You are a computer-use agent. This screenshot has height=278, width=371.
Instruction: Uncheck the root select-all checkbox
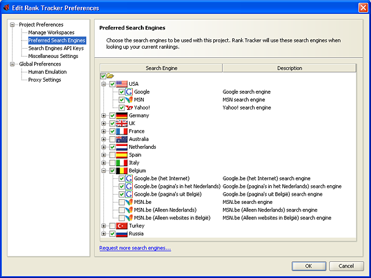[x=103, y=76]
